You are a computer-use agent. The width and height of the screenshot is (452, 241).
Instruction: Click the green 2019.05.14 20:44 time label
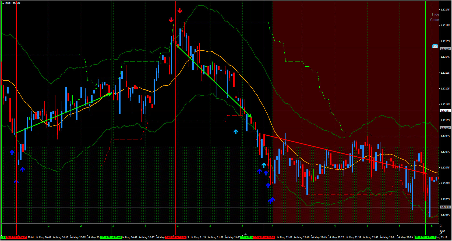tap(111, 238)
